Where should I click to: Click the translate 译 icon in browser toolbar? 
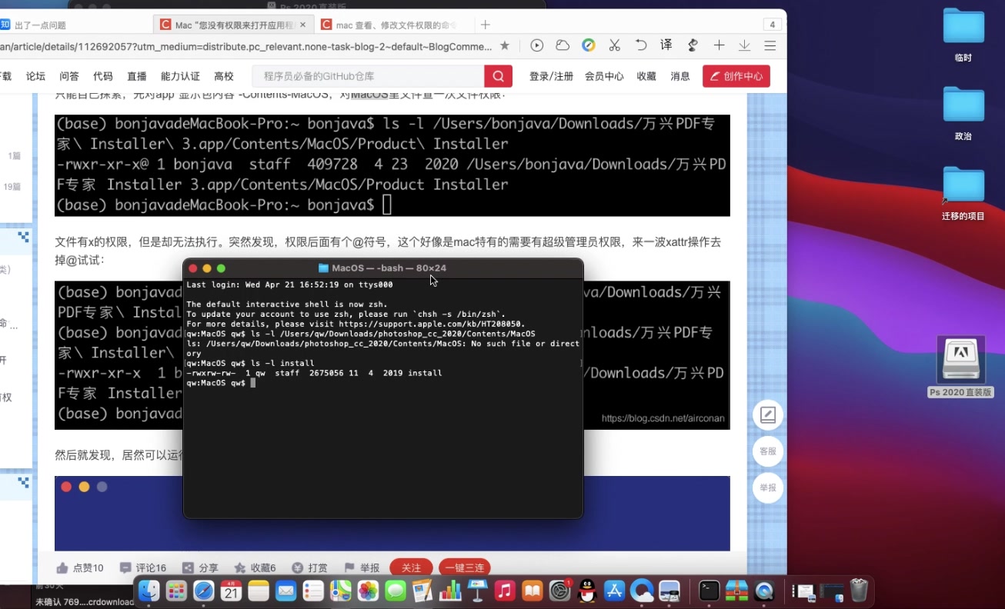666,45
